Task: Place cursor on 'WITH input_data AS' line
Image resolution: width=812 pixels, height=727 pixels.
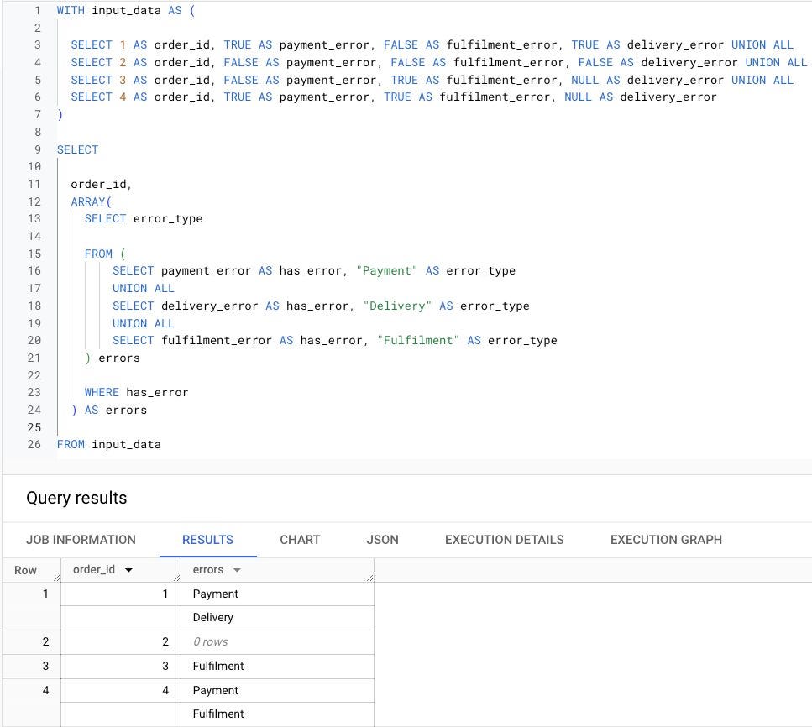Action: point(126,10)
